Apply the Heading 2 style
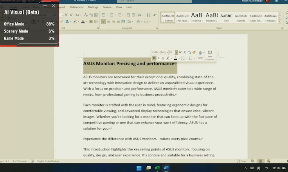The height and width of the screenshot is (172, 288). click(x=212, y=18)
